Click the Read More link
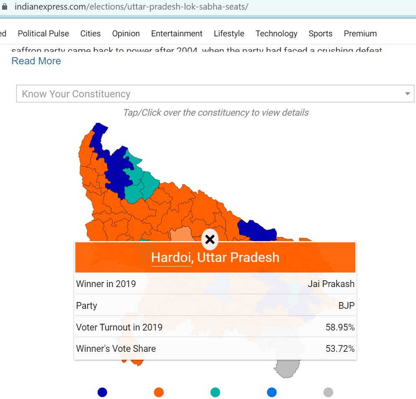 click(36, 61)
